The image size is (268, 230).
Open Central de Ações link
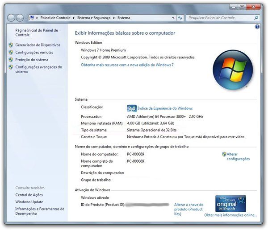[x=29, y=195]
